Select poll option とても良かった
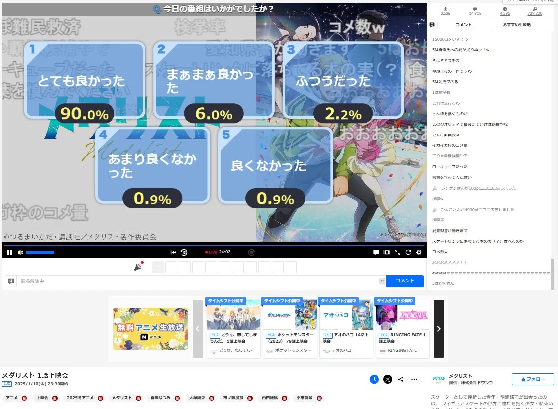 (85, 80)
